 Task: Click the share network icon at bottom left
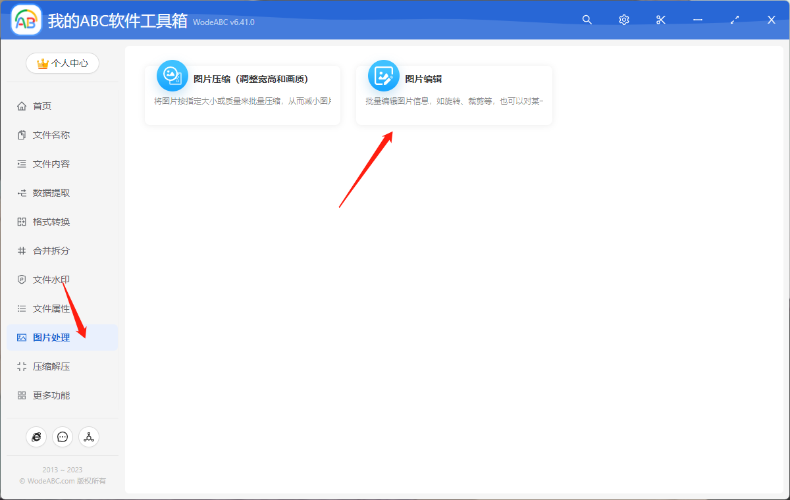[89, 436]
